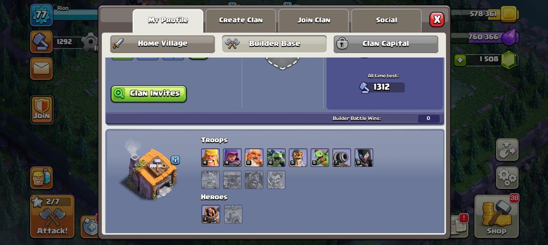The width and height of the screenshot is (548, 245).
Task: Select the Raged Barbarian troop icon
Action: click(211, 158)
